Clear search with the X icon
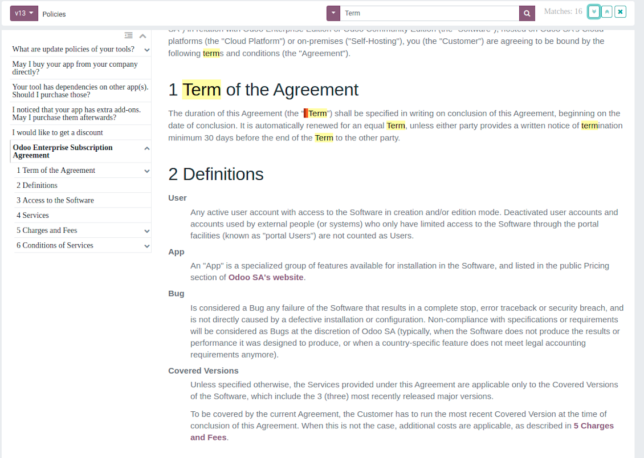The image size is (644, 458). point(620,11)
